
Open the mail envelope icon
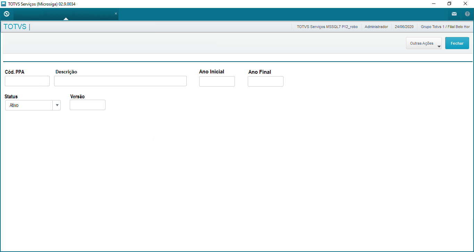pos(454,14)
